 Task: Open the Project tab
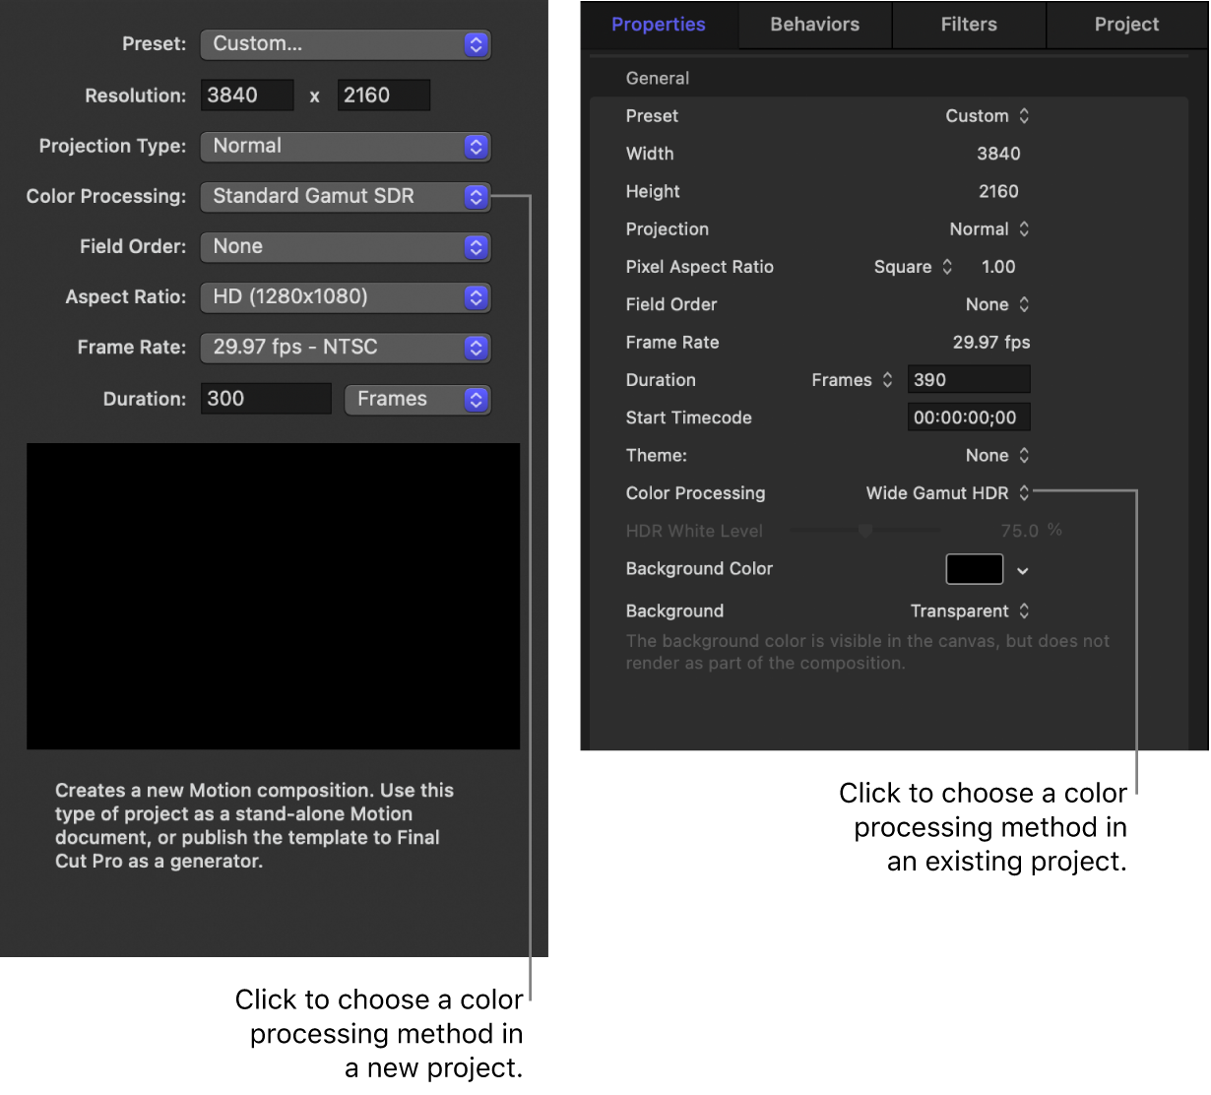[1125, 25]
